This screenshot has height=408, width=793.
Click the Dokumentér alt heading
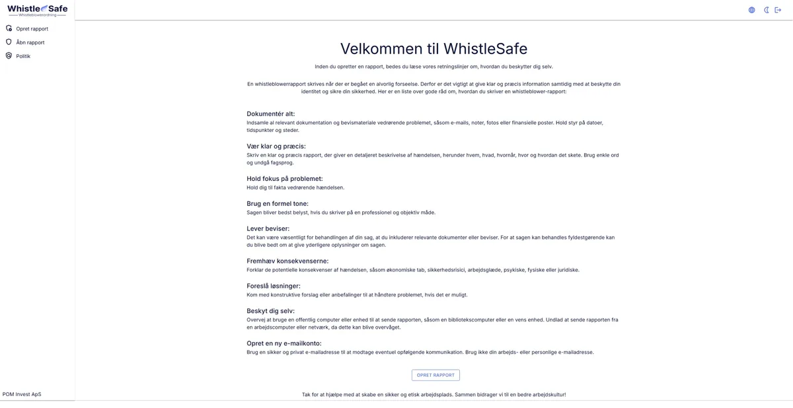(x=271, y=114)
